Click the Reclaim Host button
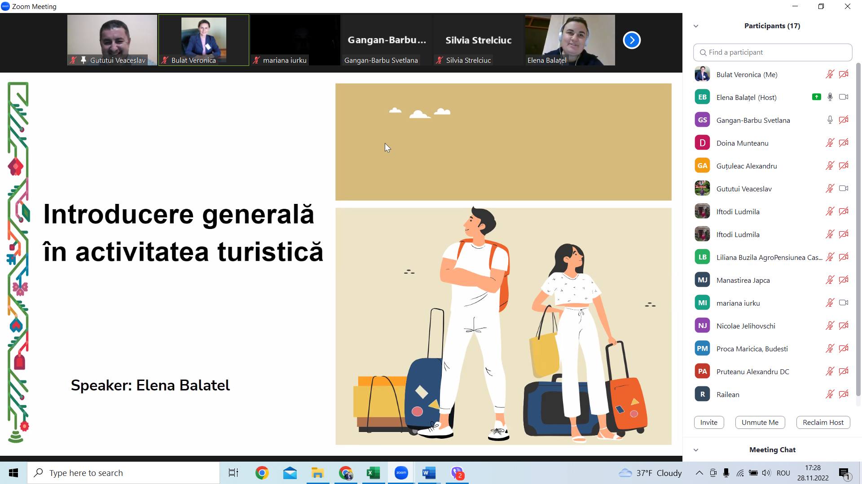Image resolution: width=862 pixels, height=484 pixels. click(x=823, y=422)
